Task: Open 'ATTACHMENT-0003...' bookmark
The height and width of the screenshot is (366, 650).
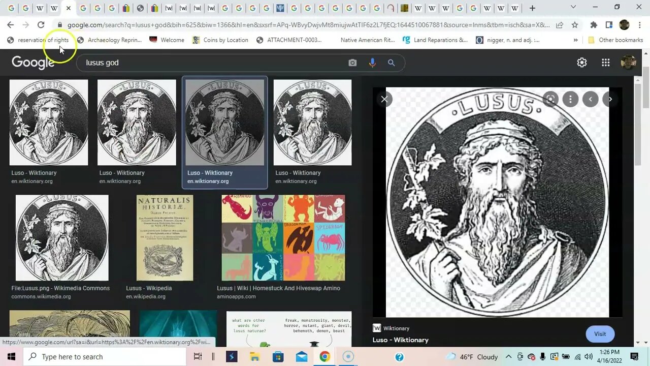Action: [289, 40]
